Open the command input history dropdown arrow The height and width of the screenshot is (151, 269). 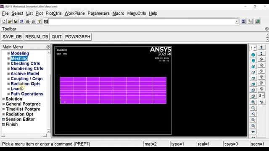tap(237, 21)
